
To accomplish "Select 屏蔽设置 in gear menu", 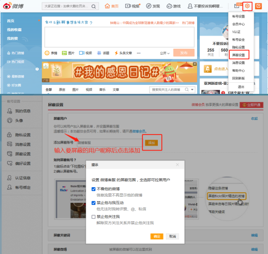I will 239,55.
